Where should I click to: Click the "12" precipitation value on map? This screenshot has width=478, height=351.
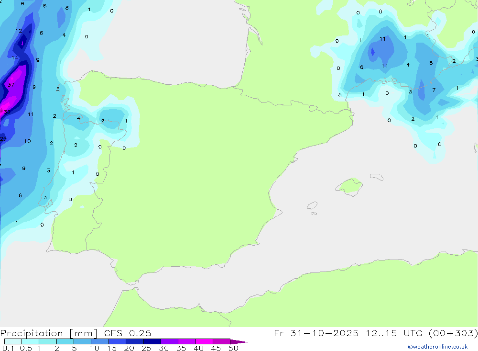19,31
